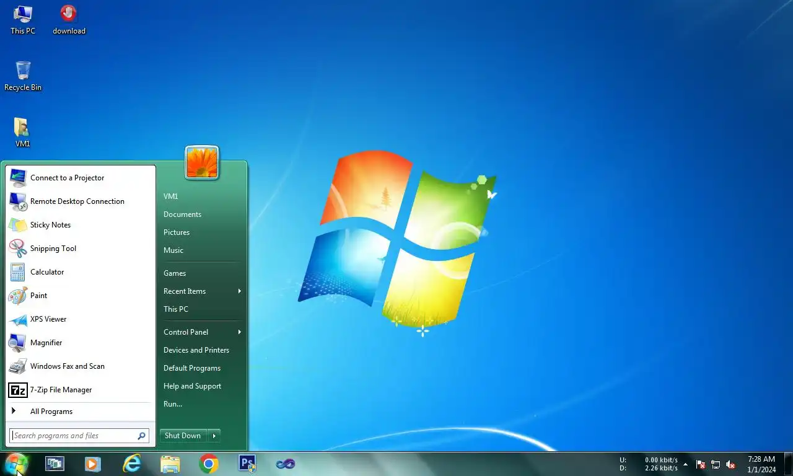Launch Magnifier
Screen dimensions: 793x476
[80, 343]
